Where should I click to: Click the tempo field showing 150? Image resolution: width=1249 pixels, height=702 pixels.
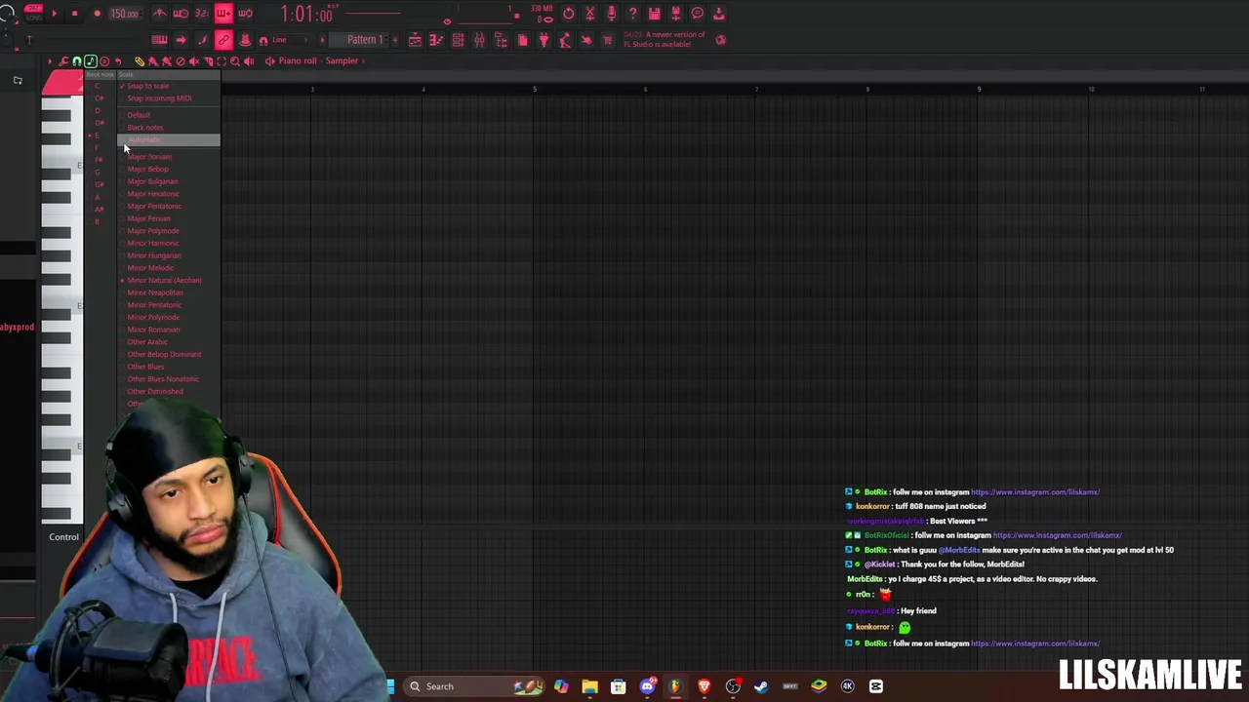pyautogui.click(x=124, y=14)
